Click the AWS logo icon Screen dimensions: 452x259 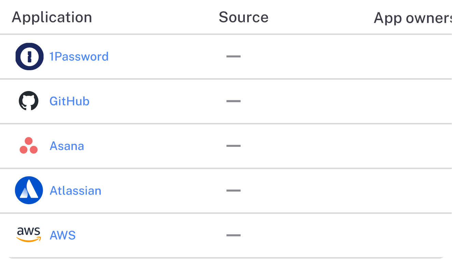29,235
